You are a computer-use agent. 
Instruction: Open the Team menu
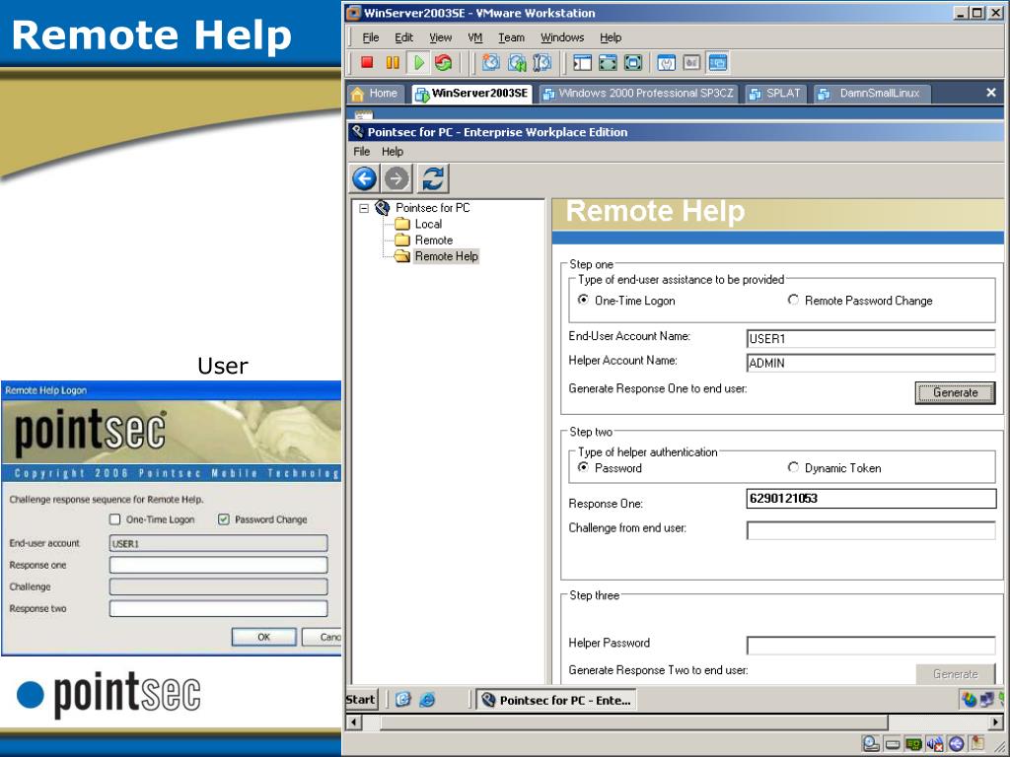point(512,37)
